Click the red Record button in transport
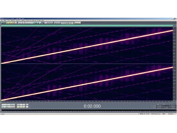 14,107
